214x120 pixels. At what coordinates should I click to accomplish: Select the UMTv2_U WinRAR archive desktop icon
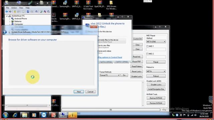(x=77, y=4)
